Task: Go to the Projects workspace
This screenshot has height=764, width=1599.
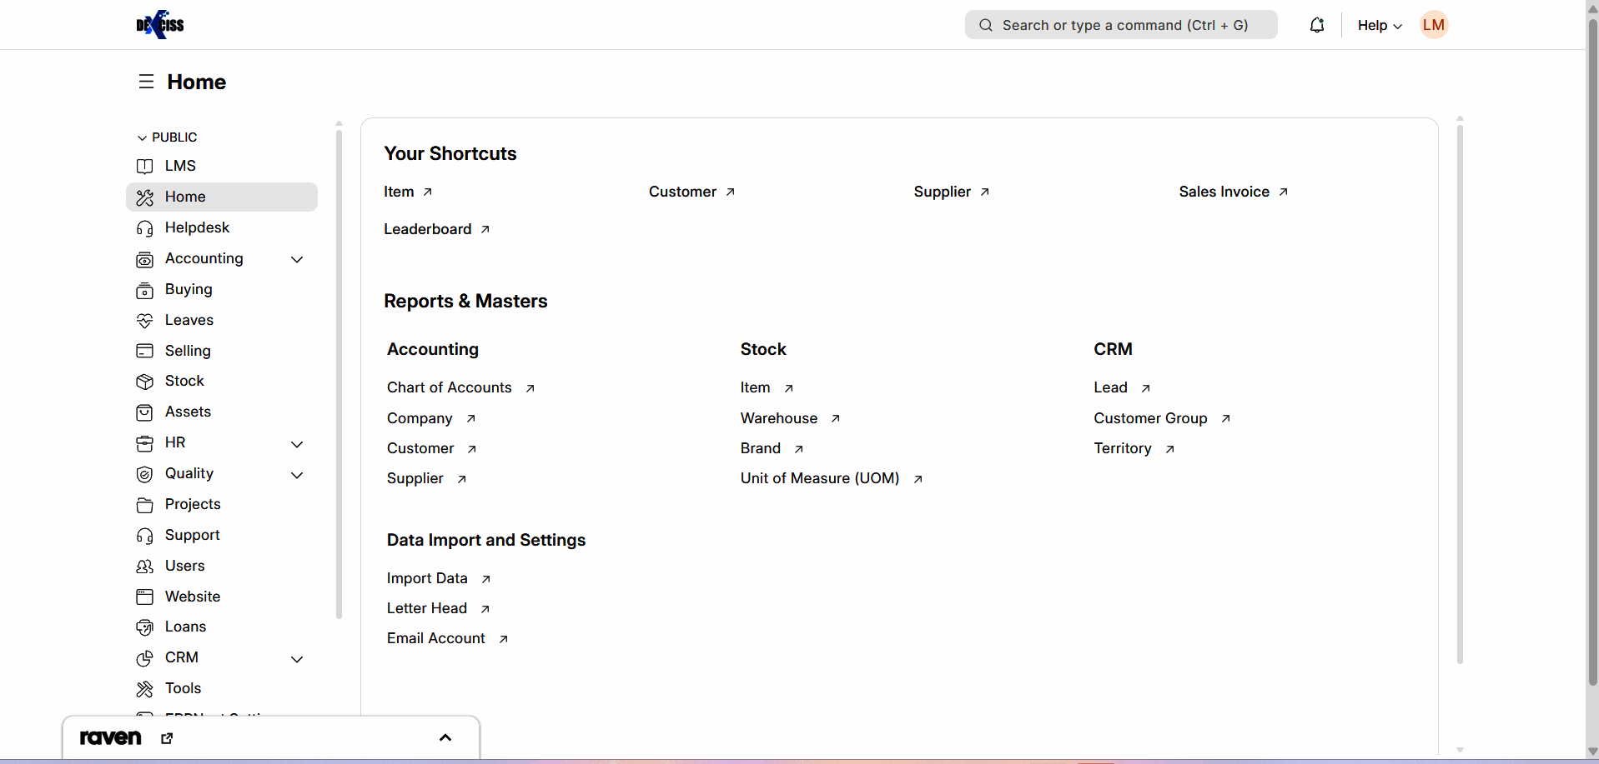Action: [193, 504]
